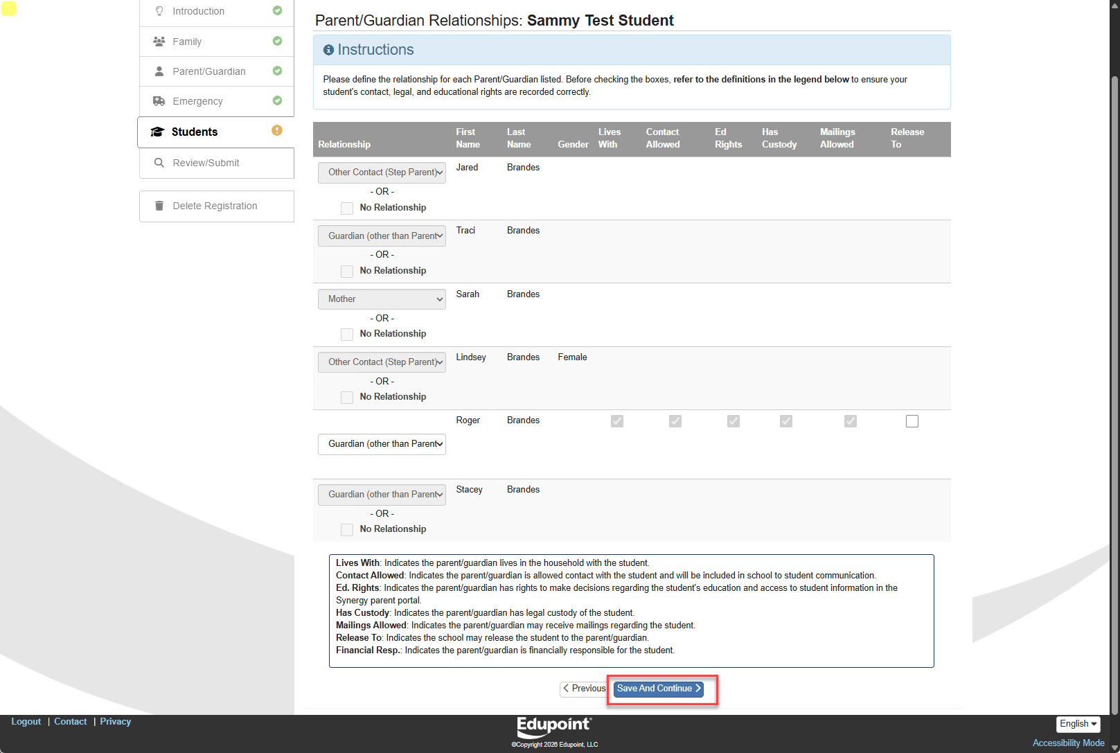Click Delete Registration button
Image resolution: width=1120 pixels, height=753 pixels.
(216, 206)
